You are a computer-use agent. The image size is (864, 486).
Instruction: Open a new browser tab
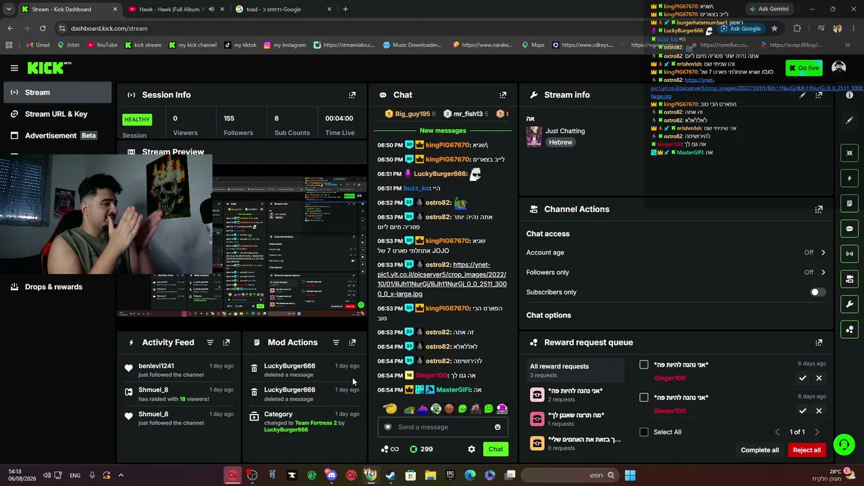[346, 9]
